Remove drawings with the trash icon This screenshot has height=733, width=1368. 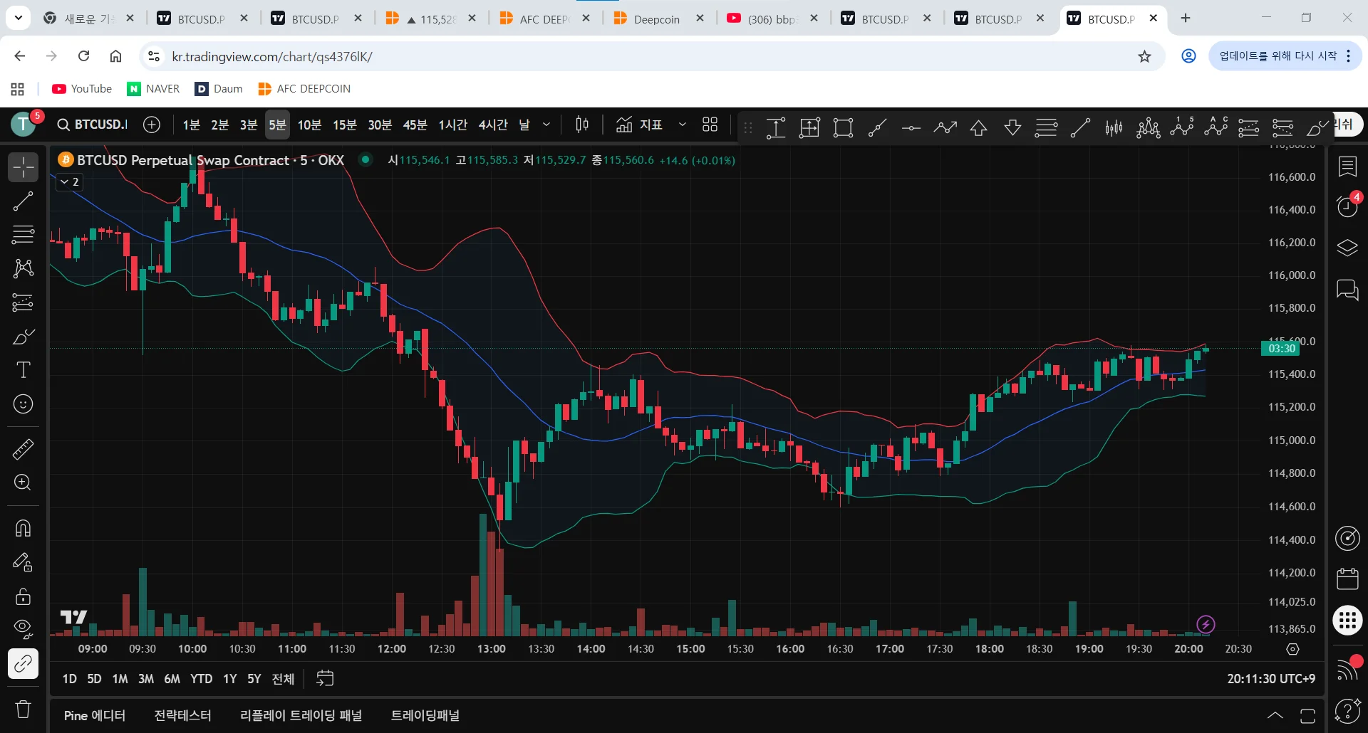point(24,709)
